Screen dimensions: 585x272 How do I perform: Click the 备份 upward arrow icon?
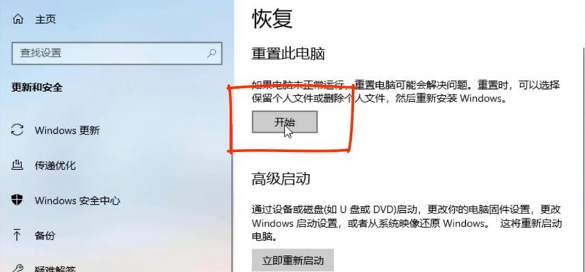point(17,235)
